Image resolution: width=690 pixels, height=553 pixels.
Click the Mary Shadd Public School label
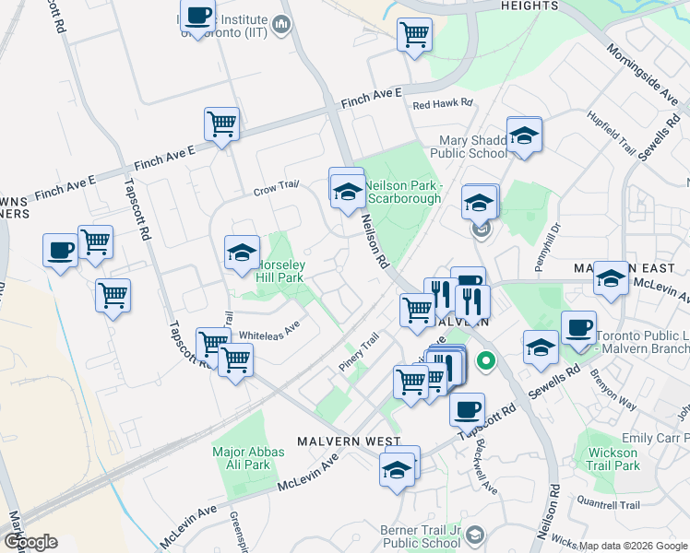(x=469, y=147)
